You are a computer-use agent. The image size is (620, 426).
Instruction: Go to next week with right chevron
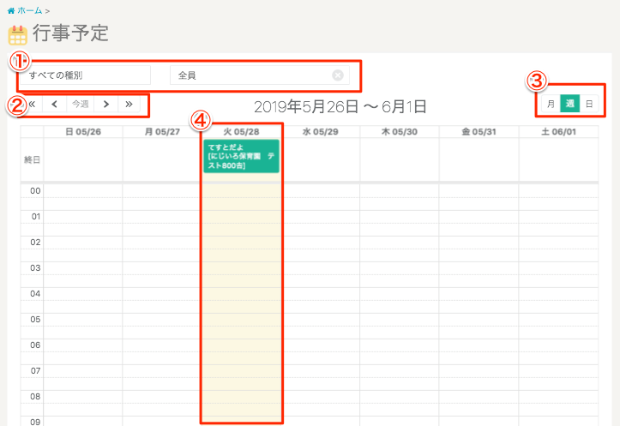tap(105, 105)
